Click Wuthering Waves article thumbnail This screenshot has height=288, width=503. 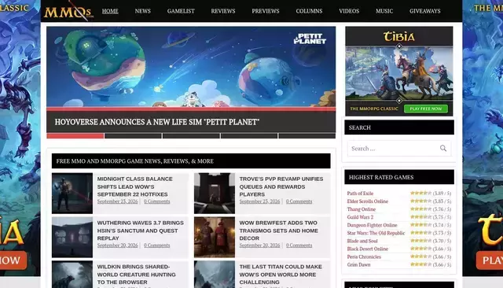(72, 238)
